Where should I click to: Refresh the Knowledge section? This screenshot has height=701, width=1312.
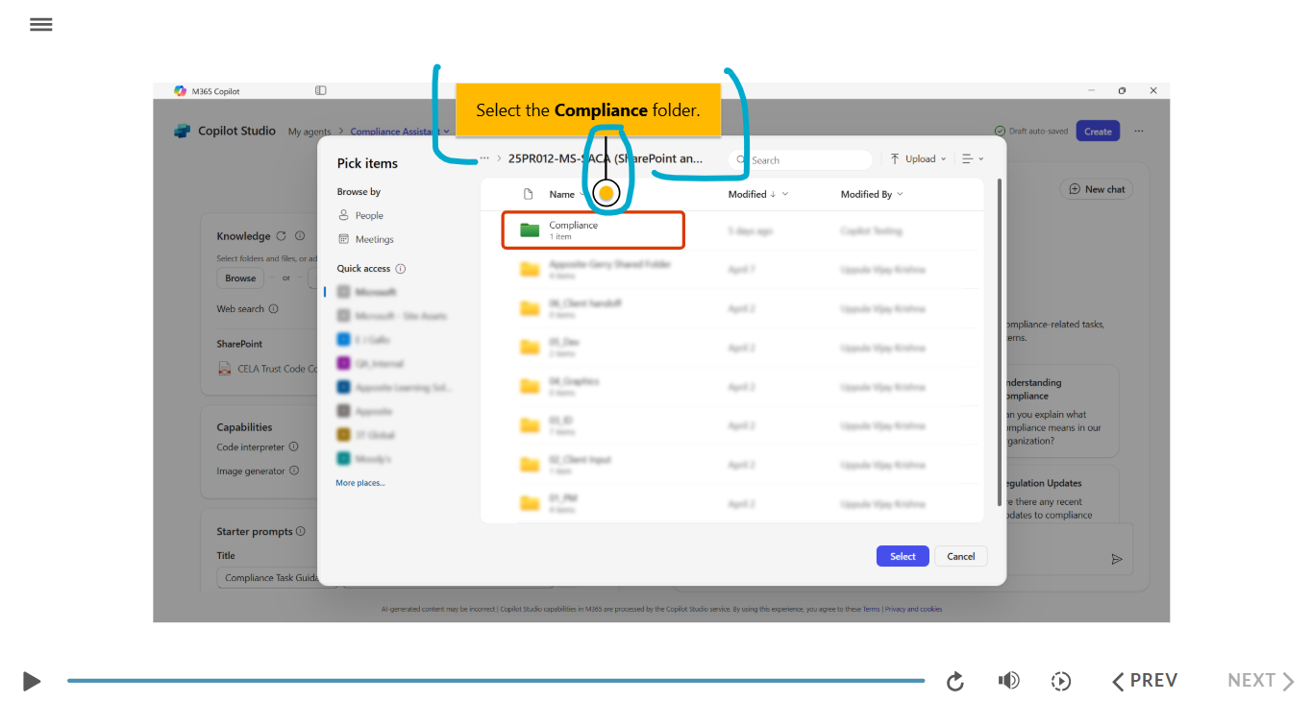282,236
